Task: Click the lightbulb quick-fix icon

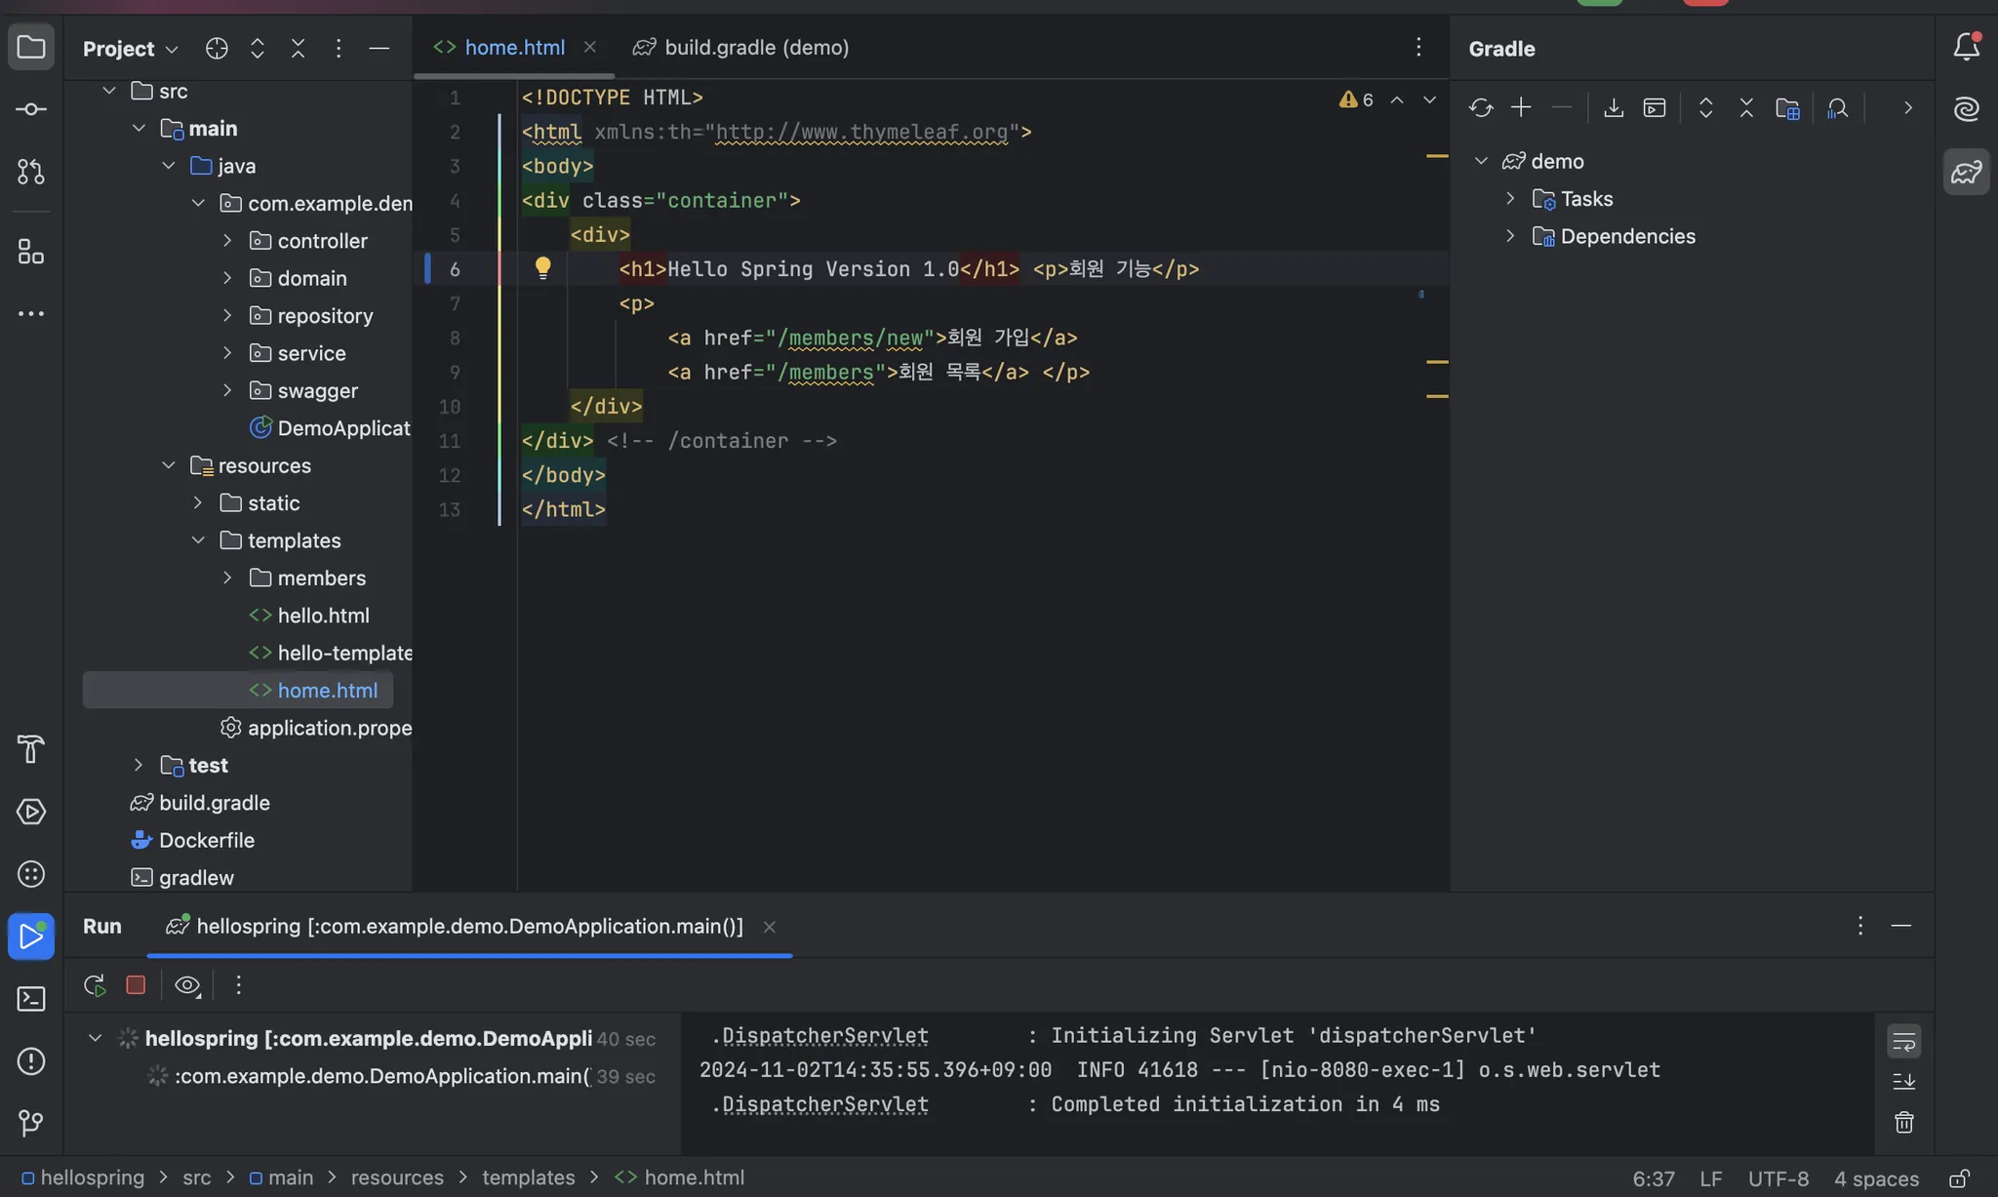Action: [x=543, y=268]
